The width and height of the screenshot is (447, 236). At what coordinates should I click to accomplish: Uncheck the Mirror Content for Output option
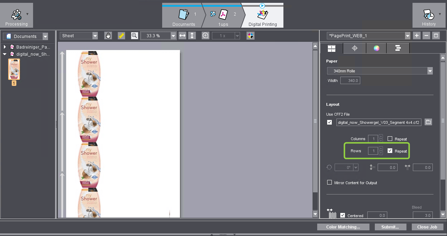coord(329,182)
